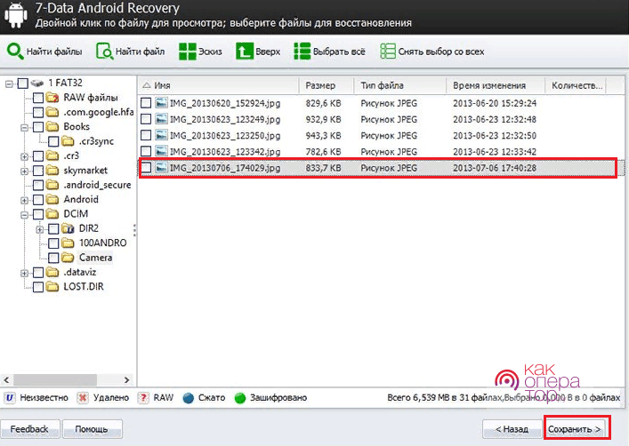Check the box for IMG_20130623_123342.jpg
This screenshot has width=629, height=446.
(146, 151)
